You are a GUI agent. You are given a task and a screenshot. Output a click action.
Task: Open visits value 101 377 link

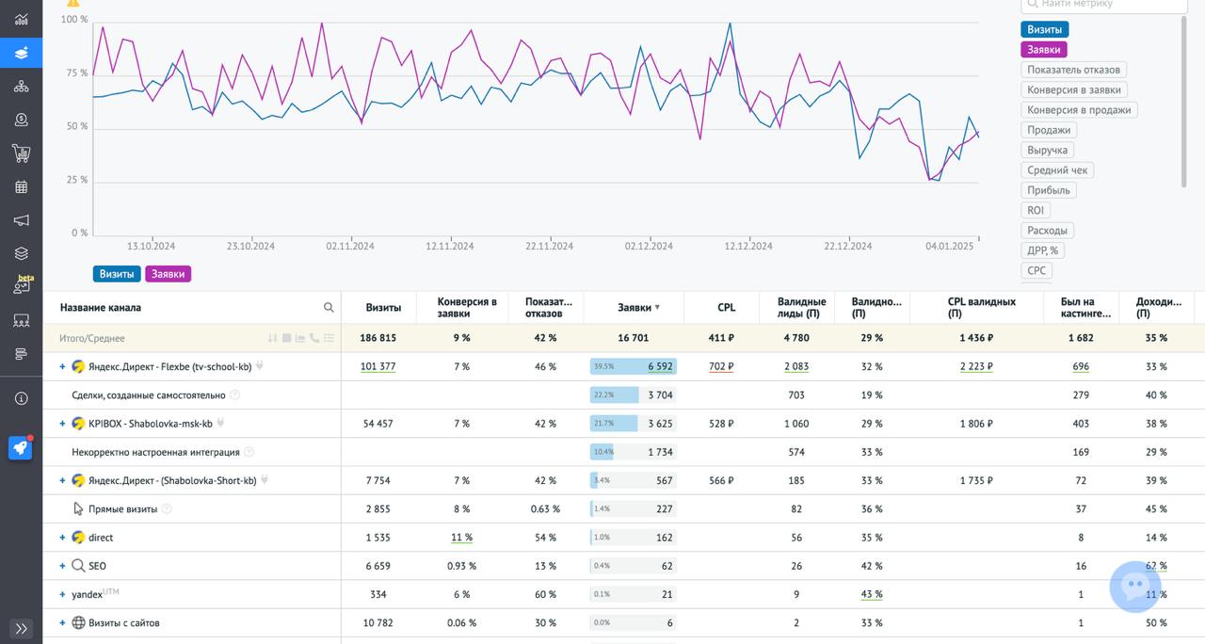tap(378, 366)
